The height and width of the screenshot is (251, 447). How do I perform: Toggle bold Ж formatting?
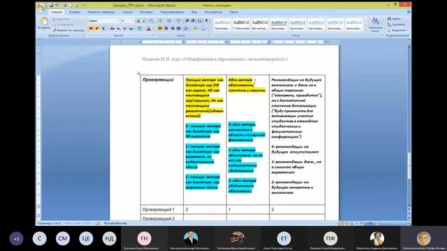[91, 29]
